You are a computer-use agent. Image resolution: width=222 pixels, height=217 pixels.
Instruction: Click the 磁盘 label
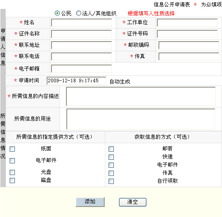point(46,180)
